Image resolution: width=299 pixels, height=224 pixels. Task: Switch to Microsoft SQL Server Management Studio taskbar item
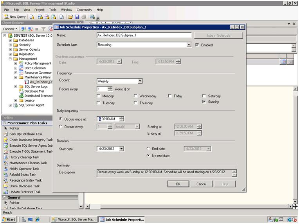(x=74, y=219)
